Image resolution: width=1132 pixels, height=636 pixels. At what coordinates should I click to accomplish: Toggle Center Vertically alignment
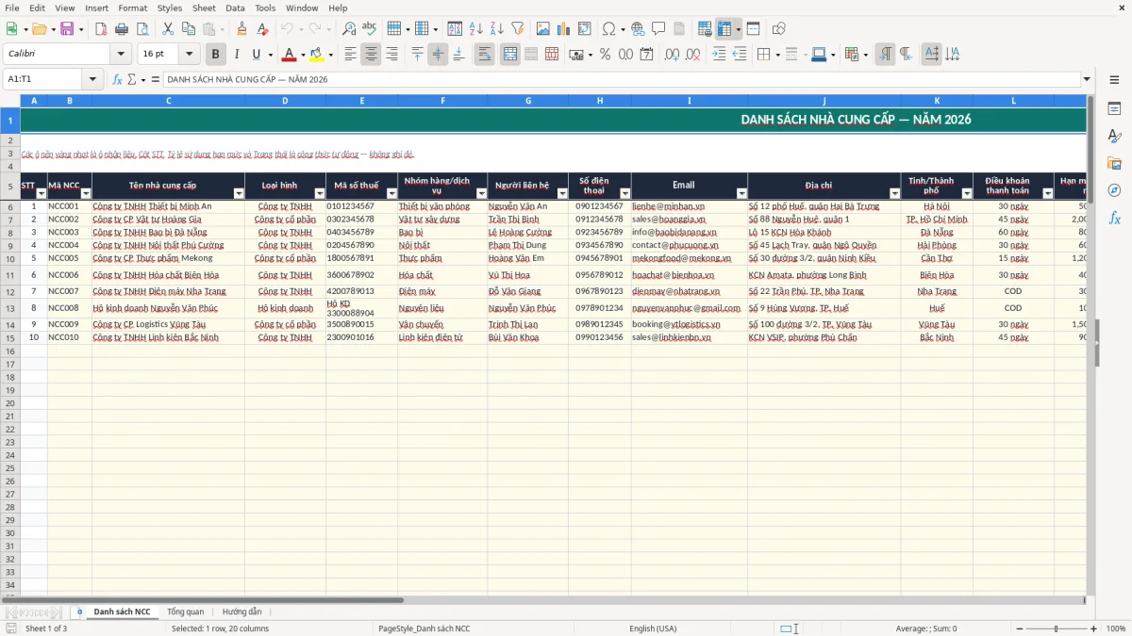pyautogui.click(x=438, y=55)
